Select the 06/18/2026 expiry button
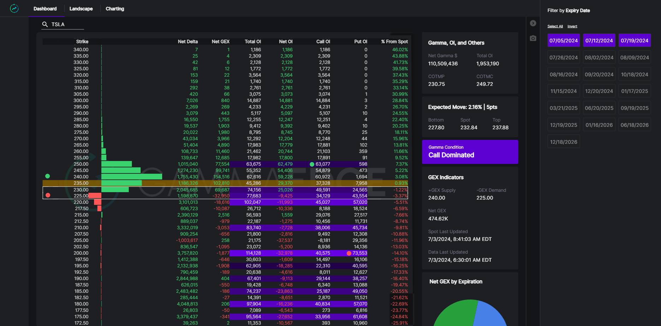Screen dimensions: 661x326 (x=635, y=125)
